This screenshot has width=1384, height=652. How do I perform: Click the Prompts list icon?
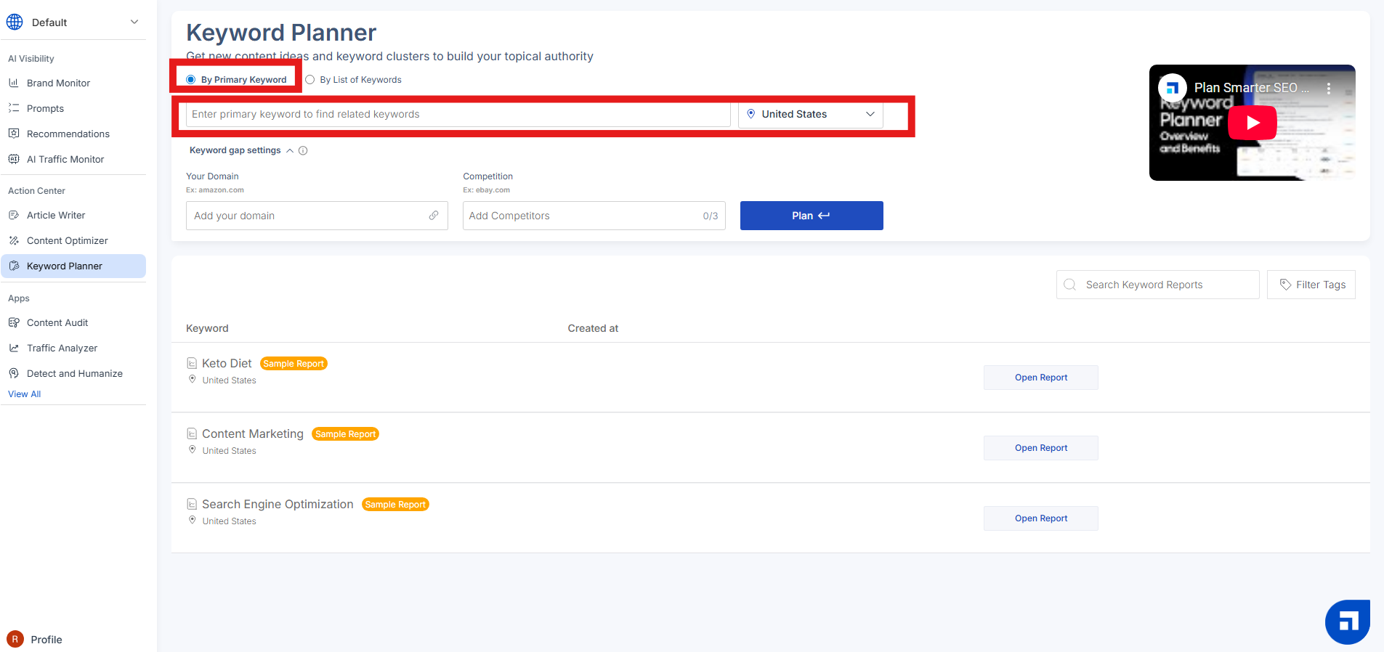coord(14,108)
